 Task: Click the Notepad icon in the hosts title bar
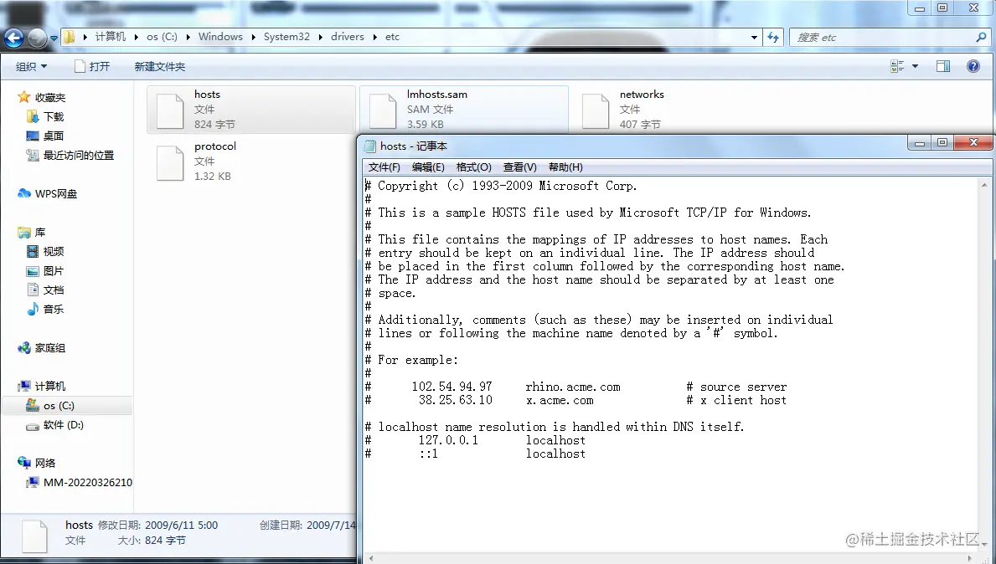[369, 146]
